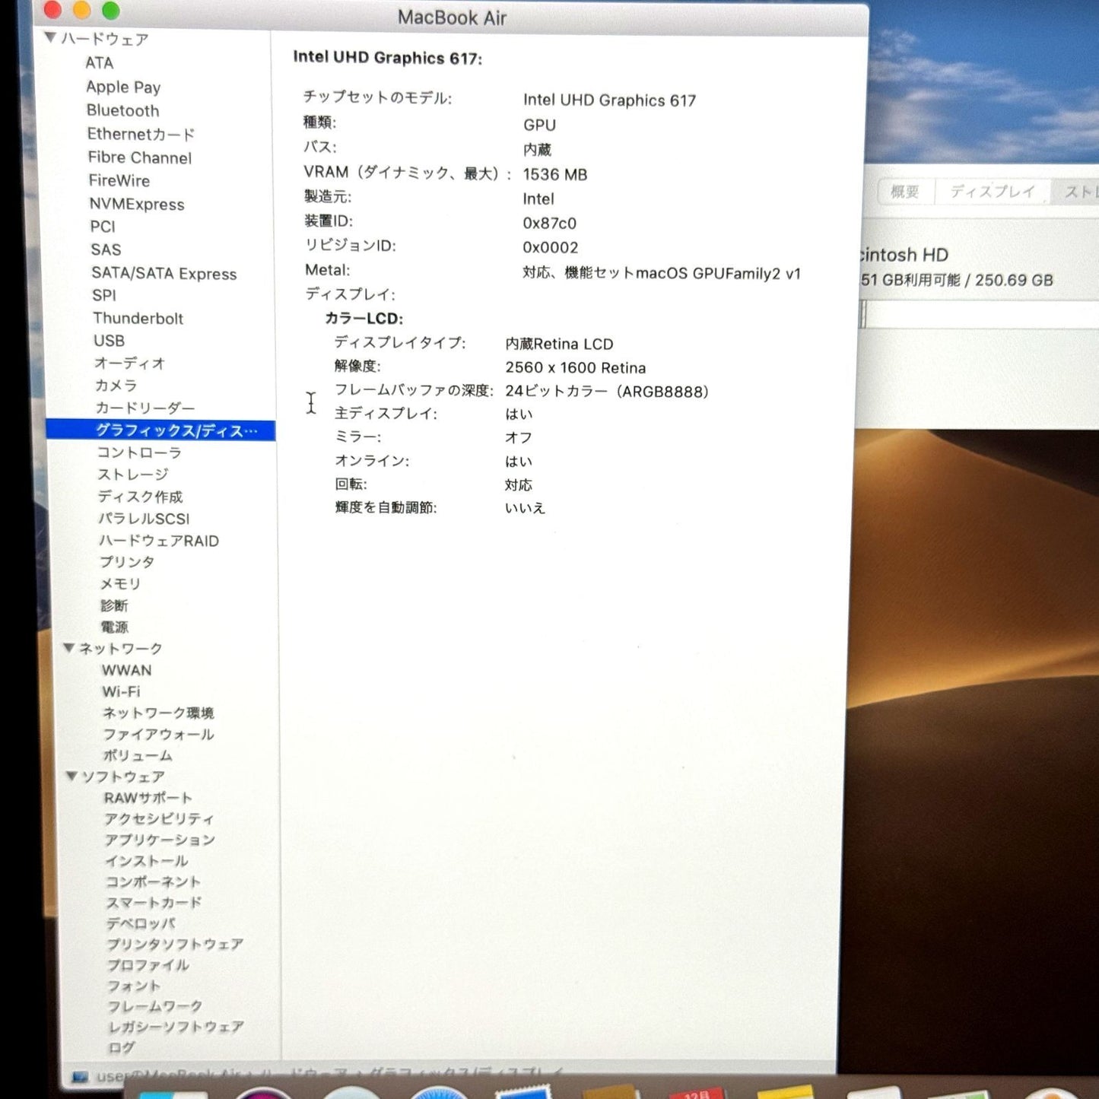Select ディスク作成 in the sidebar

tap(140, 497)
